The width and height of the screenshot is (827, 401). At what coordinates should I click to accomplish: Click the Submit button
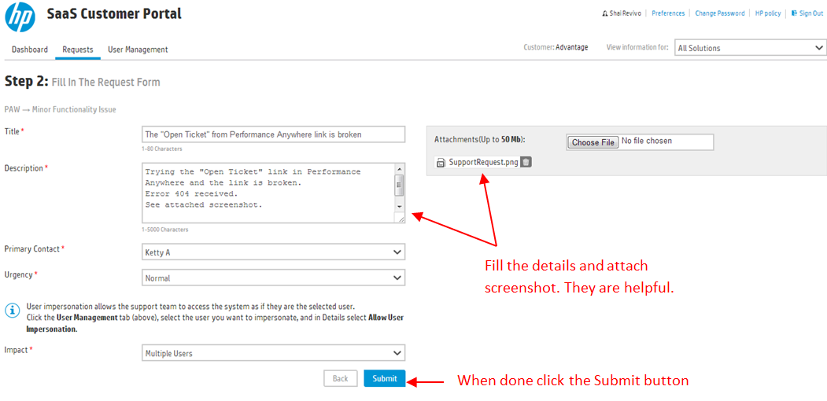[385, 378]
